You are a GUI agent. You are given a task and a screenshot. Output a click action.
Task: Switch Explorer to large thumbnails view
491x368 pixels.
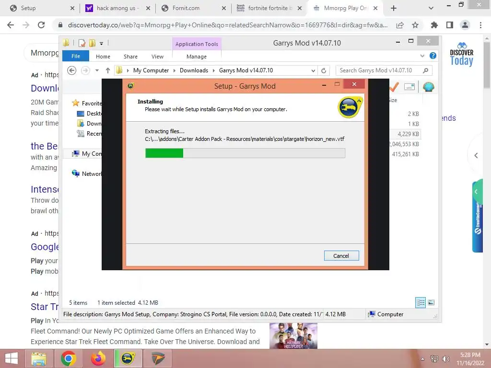point(431,302)
